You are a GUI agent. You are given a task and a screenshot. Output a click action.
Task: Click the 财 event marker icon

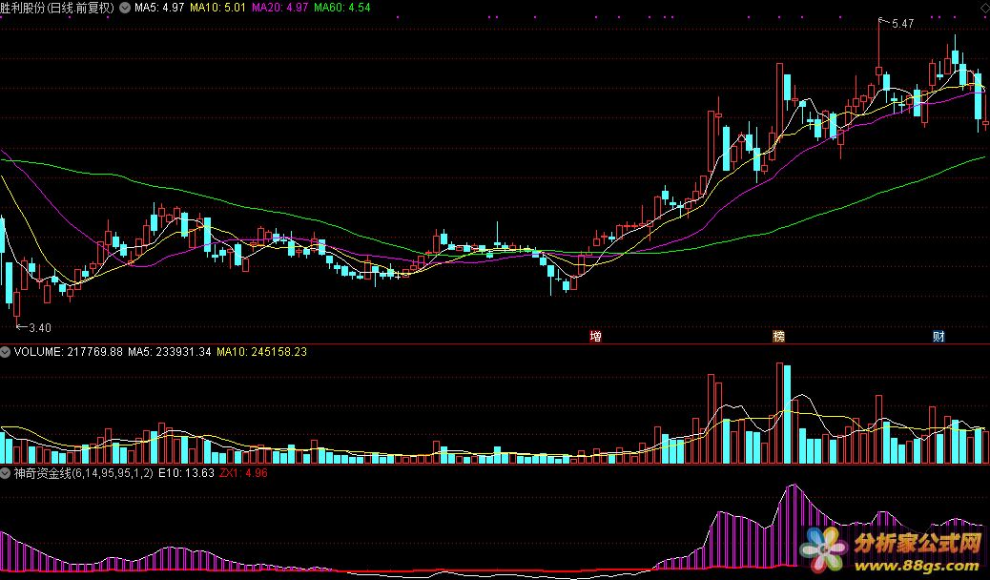(938, 336)
